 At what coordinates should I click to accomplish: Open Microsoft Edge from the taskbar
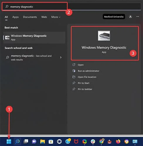(x=84, y=141)
